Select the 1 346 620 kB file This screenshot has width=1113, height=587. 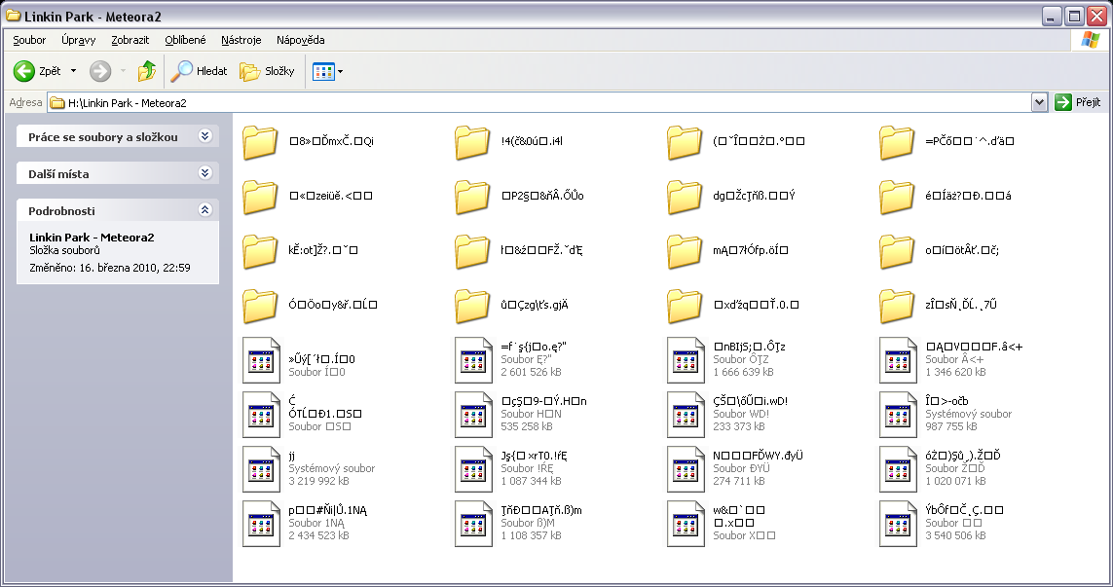pyautogui.click(x=951, y=360)
